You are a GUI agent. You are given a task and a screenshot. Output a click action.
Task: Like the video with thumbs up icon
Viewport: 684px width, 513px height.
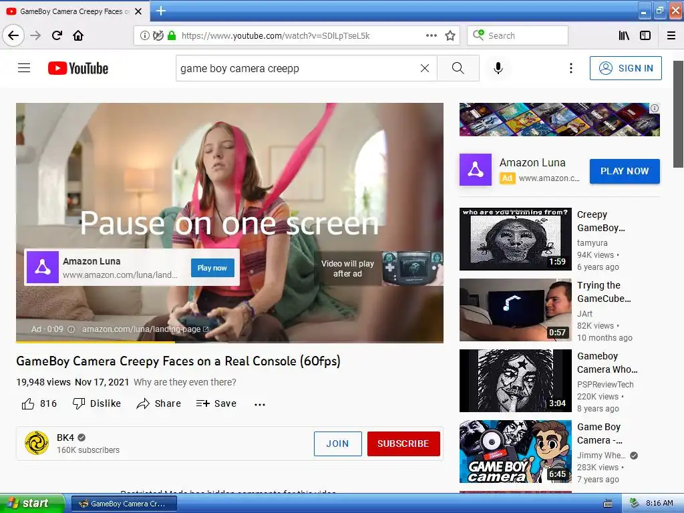pyautogui.click(x=28, y=403)
